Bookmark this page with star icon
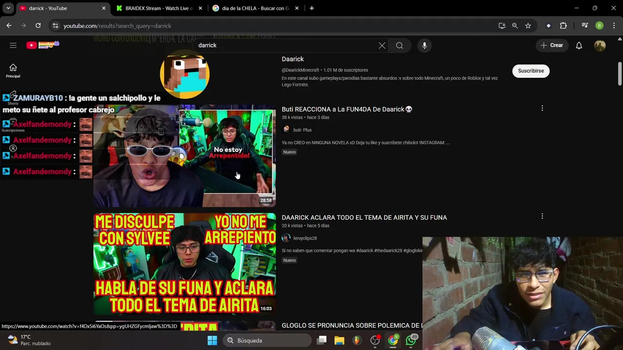 [528, 26]
